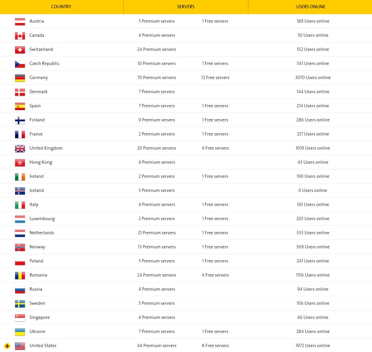
Task: Click the Austria flag icon
Action: coord(20,22)
